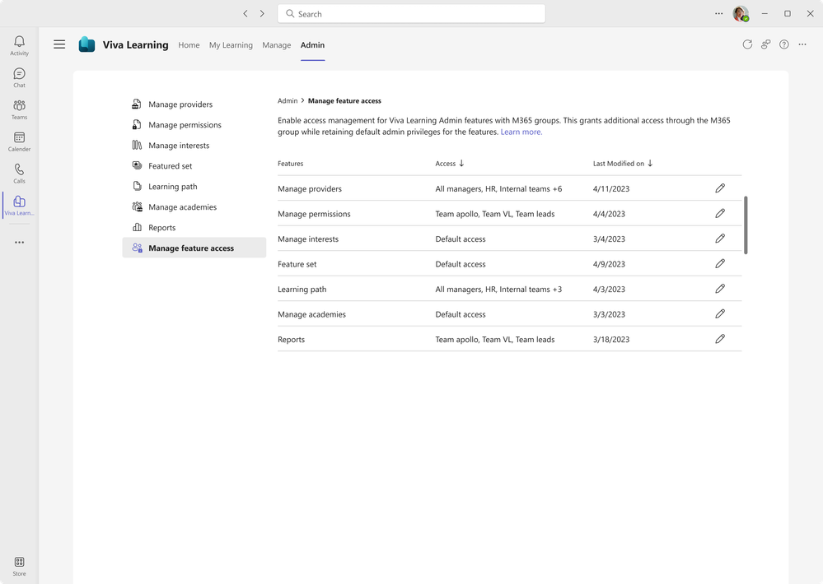Edit access for the Learning path row
823x584 pixels.
coord(720,289)
